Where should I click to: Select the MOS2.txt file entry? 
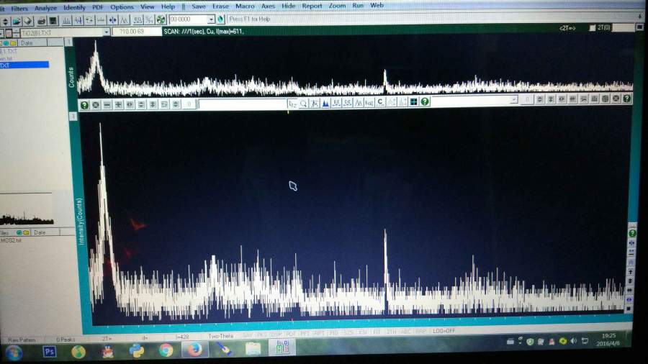(x=11, y=240)
